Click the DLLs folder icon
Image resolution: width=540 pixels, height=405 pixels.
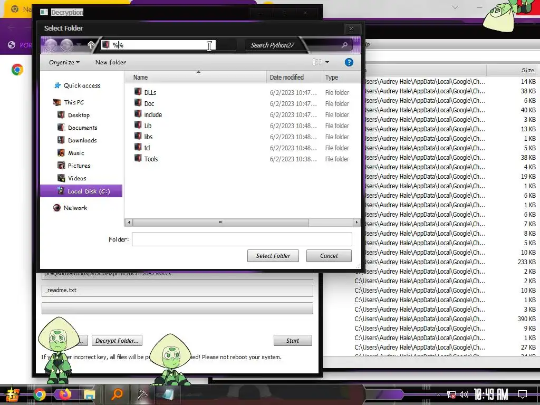(138, 92)
